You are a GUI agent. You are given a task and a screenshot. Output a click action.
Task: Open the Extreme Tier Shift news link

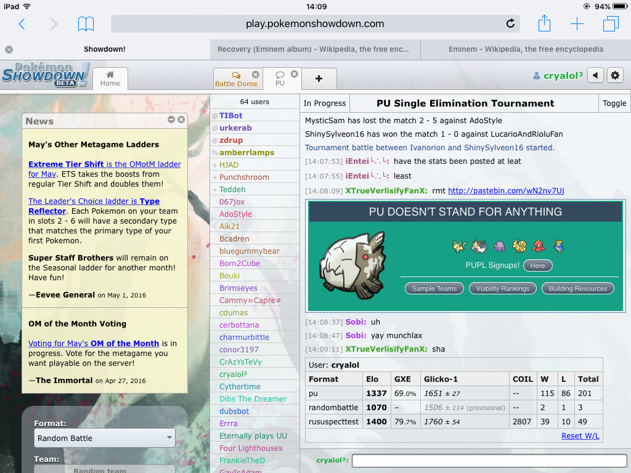click(x=67, y=164)
